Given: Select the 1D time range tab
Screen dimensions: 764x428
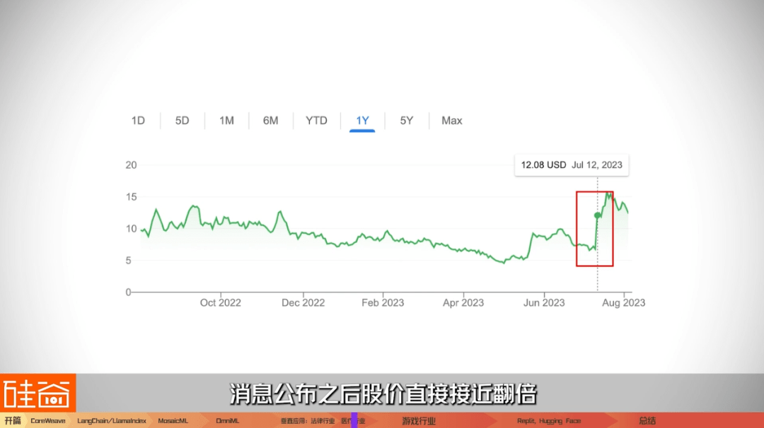Looking at the screenshot, I should (x=138, y=121).
